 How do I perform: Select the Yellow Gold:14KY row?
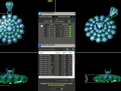(x=55, y=59)
